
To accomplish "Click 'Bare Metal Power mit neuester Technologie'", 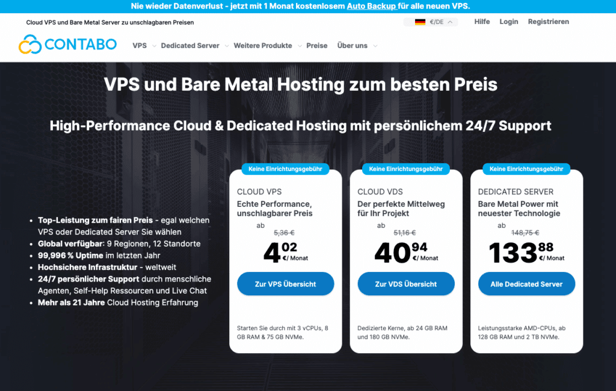I will point(519,209).
